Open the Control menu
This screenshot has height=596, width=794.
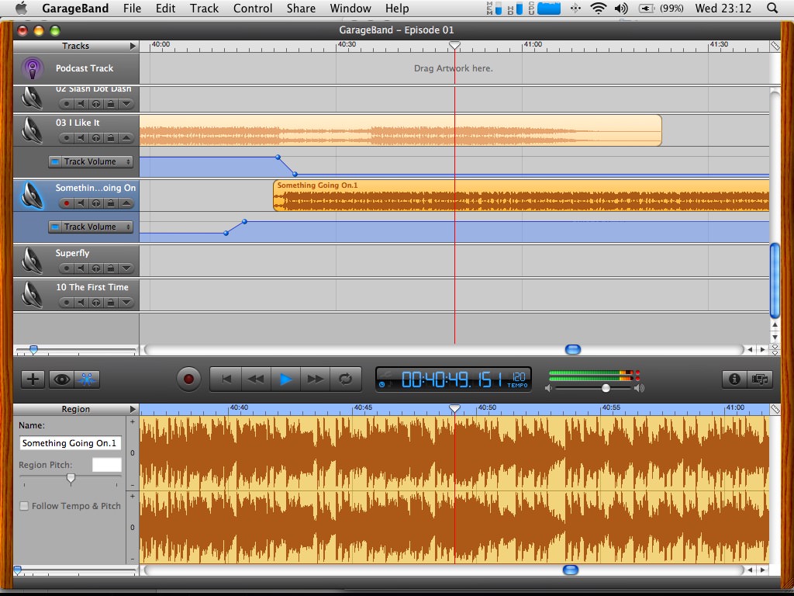click(x=253, y=8)
